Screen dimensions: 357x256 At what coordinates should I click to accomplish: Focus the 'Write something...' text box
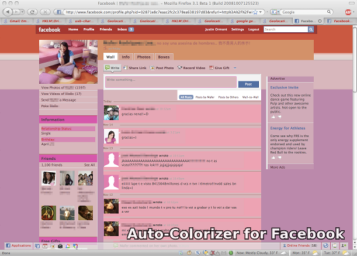coord(171,83)
